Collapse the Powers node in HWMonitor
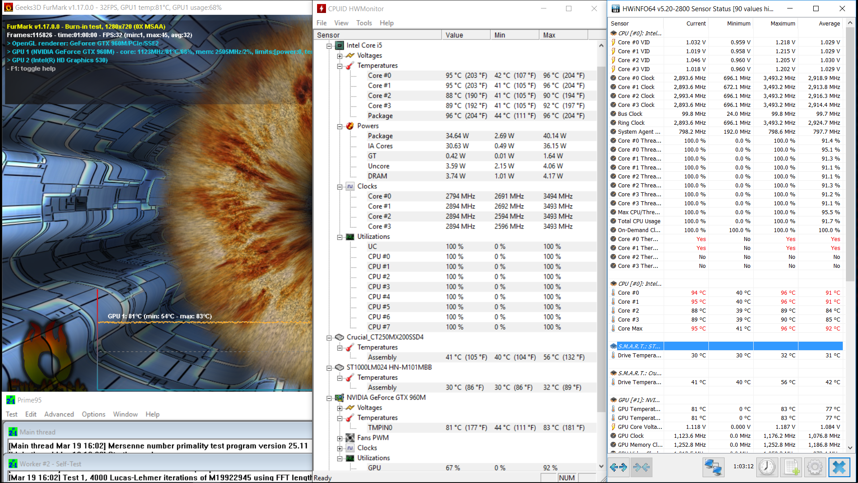 coord(340,126)
